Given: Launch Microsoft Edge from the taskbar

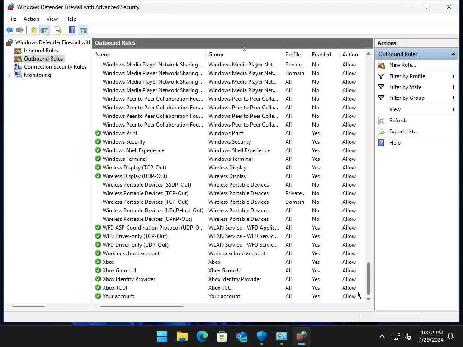Looking at the screenshot, I should click(x=202, y=336).
